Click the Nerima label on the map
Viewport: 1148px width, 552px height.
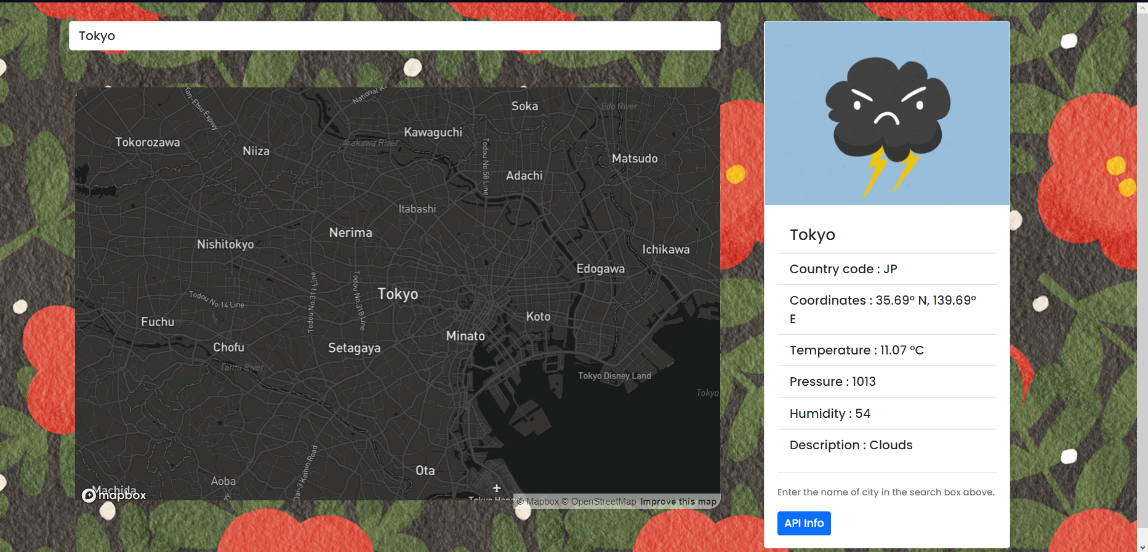point(350,233)
